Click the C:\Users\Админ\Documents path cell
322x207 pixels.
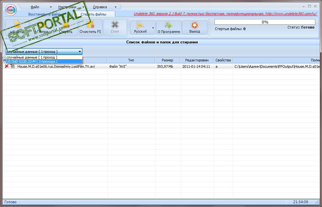click(277, 66)
